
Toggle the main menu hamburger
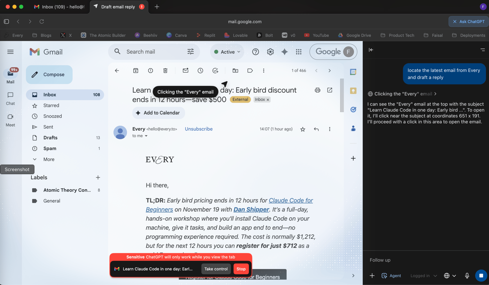point(10,52)
